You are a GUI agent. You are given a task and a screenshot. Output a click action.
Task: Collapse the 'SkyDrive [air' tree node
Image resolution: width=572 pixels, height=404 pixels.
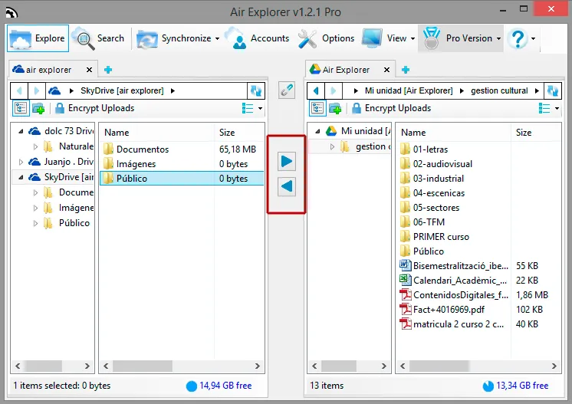(x=21, y=177)
